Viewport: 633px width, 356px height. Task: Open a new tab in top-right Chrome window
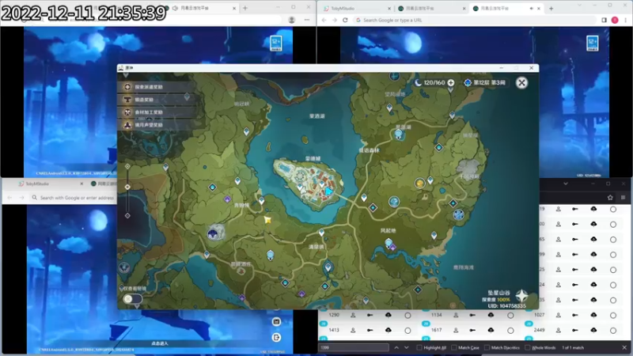(551, 8)
